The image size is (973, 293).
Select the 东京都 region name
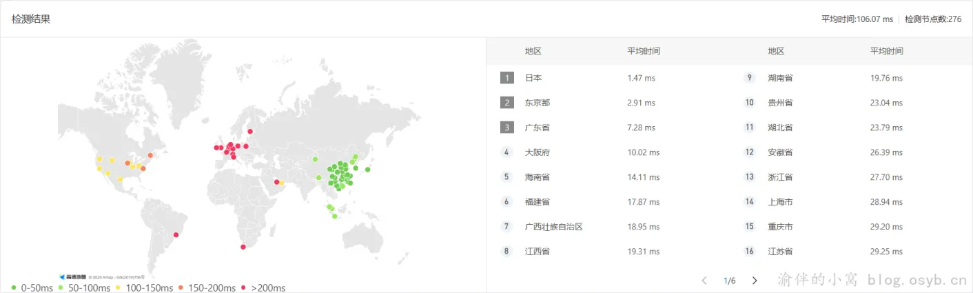tap(537, 103)
